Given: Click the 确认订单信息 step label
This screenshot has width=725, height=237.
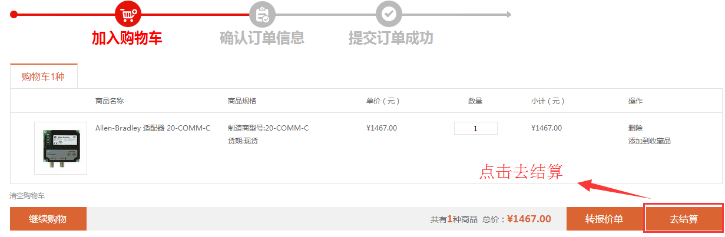Looking at the screenshot, I should pyautogui.click(x=262, y=38).
